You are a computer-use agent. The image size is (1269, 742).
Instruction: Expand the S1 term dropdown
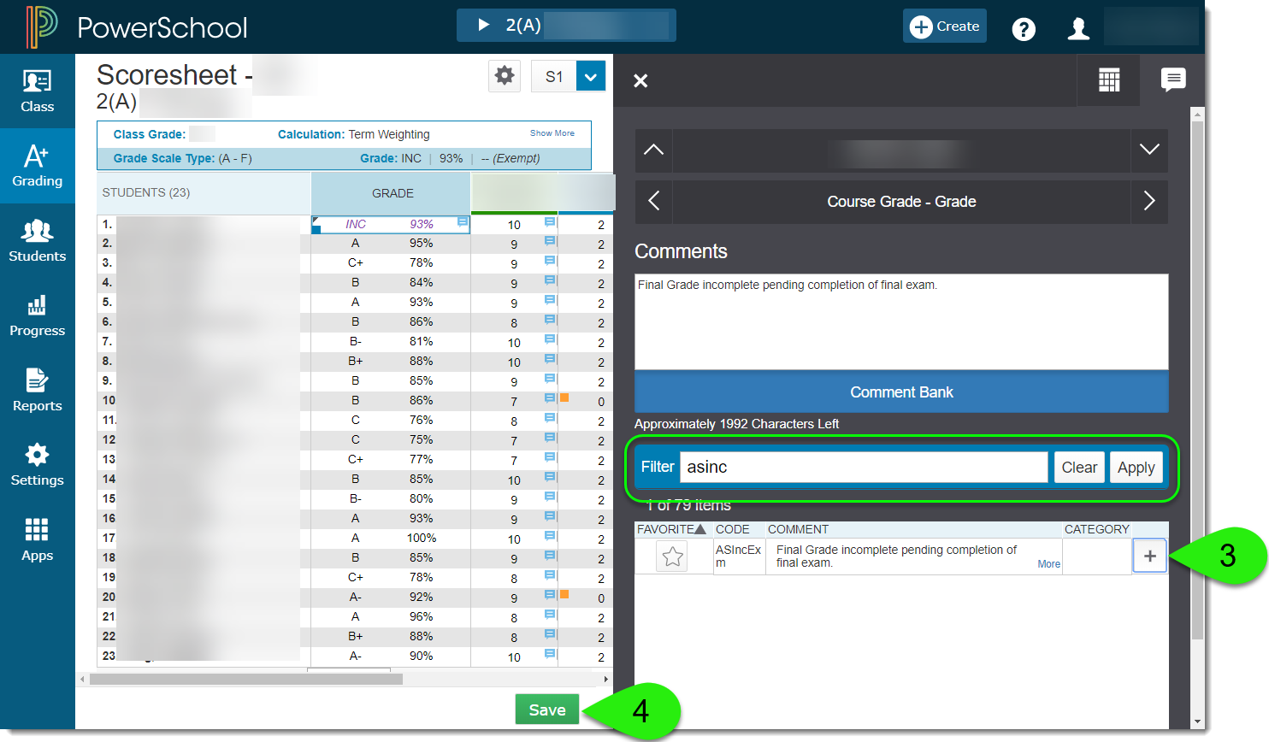point(591,76)
